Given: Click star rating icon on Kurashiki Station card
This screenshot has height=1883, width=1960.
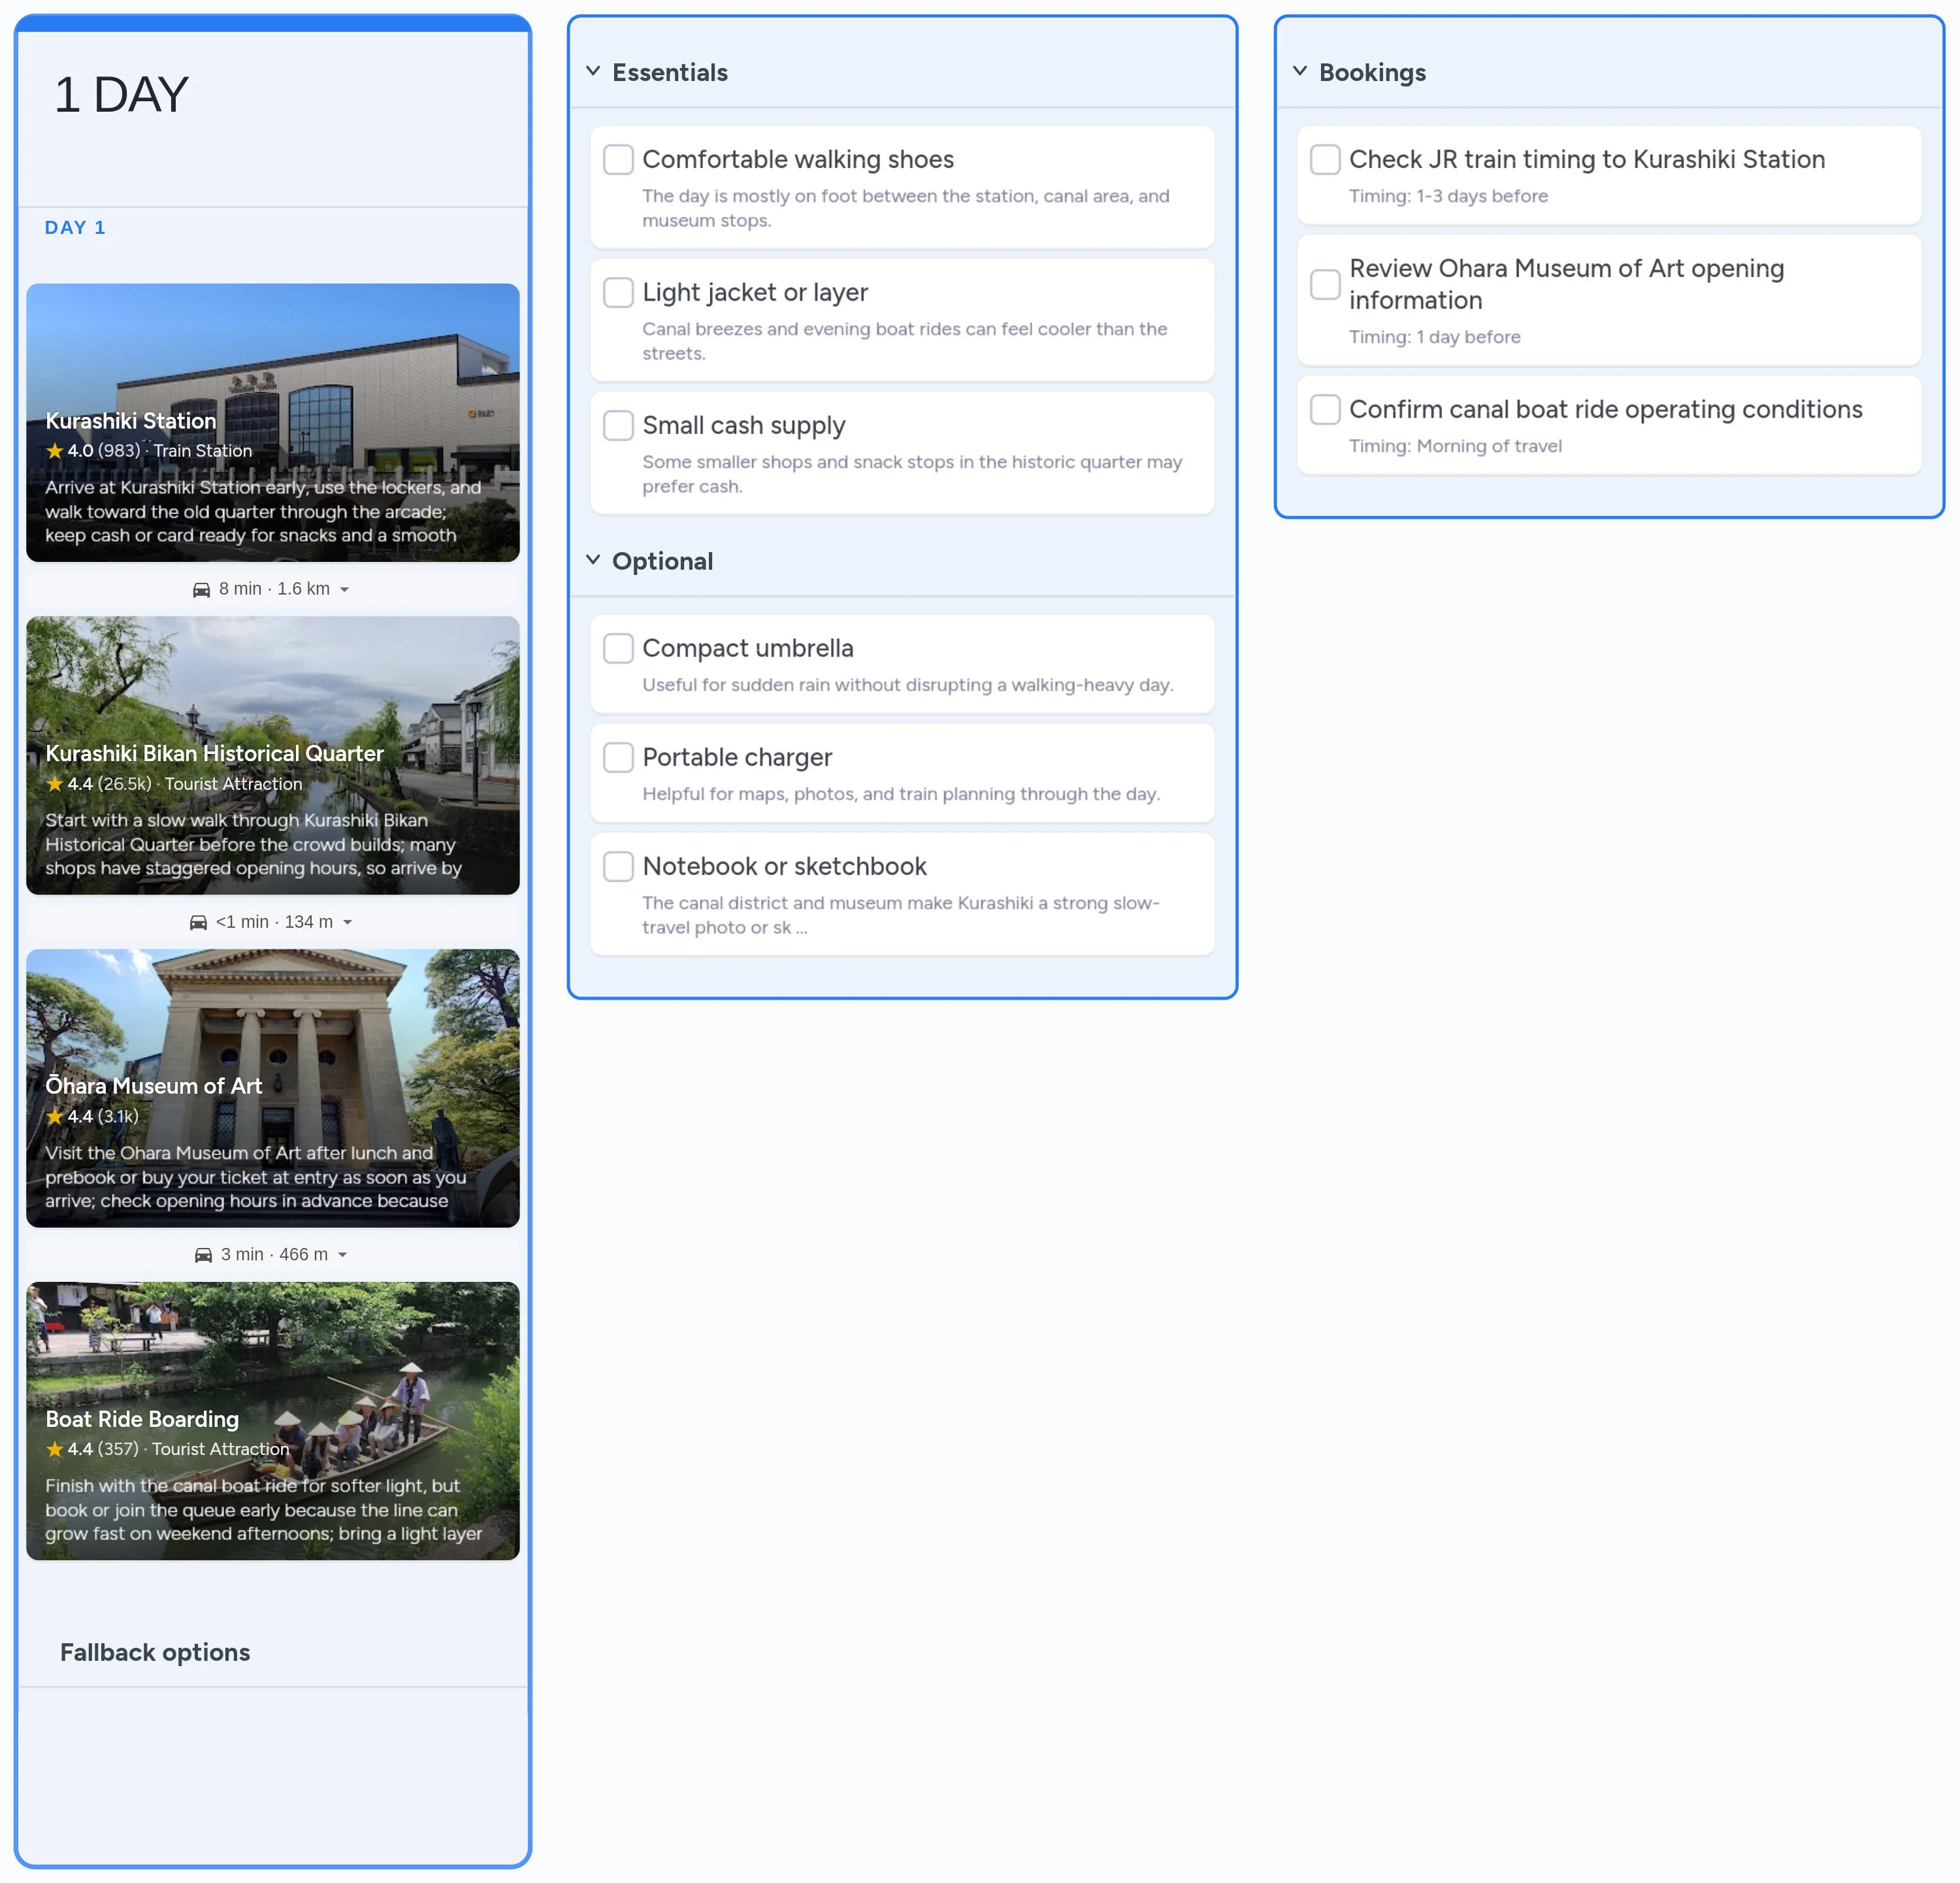Looking at the screenshot, I should 55,451.
